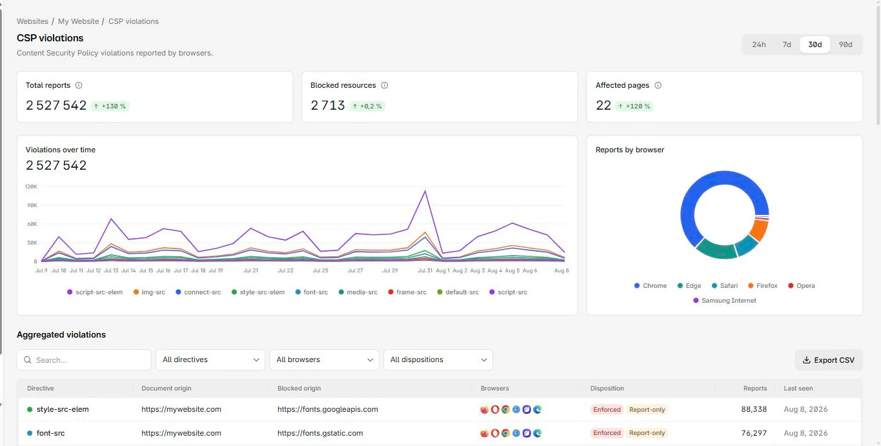Click the Edge icon in the style-src-elem row
Screen dimensions: 881x446
pos(537,409)
